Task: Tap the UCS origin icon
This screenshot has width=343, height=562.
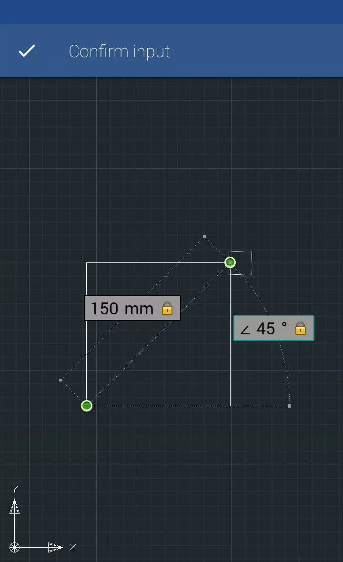Action: [14, 547]
